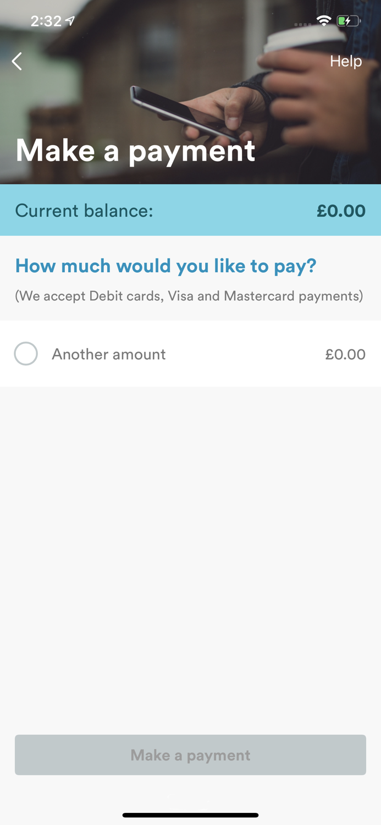381x825 pixels.
Task: Tap the £0.00 current balance value
Action: [x=341, y=211]
